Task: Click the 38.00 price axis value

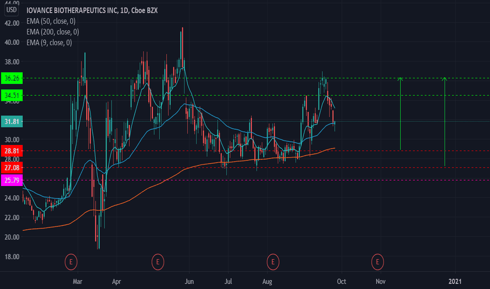Action: [12, 62]
